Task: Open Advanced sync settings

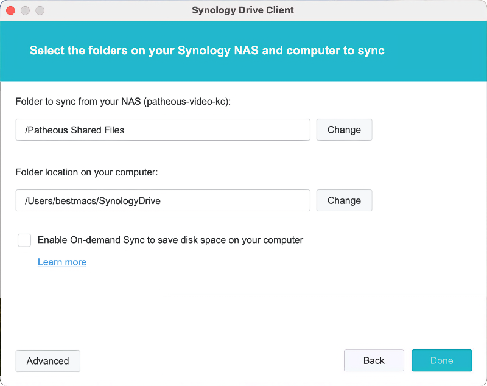Action: (x=48, y=361)
